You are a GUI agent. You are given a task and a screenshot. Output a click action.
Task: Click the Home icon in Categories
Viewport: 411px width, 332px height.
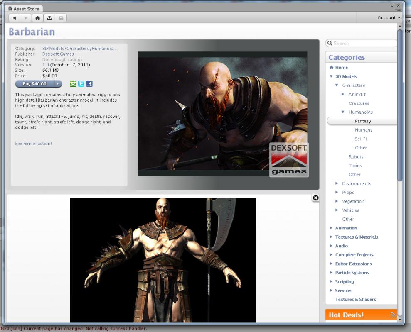331,68
